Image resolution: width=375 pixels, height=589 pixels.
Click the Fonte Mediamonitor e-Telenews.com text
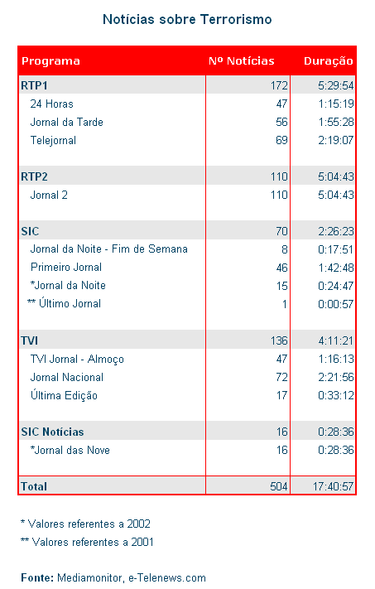click(113, 577)
